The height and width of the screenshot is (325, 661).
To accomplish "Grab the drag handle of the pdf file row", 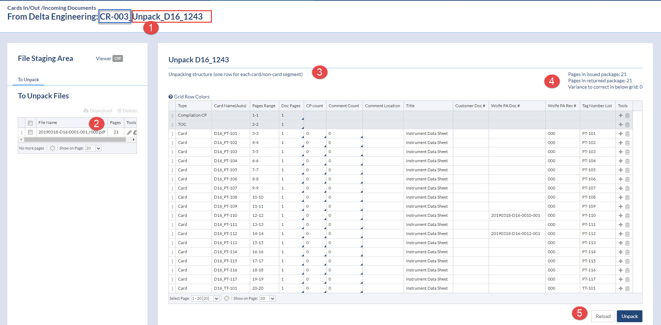I will click(x=22, y=132).
